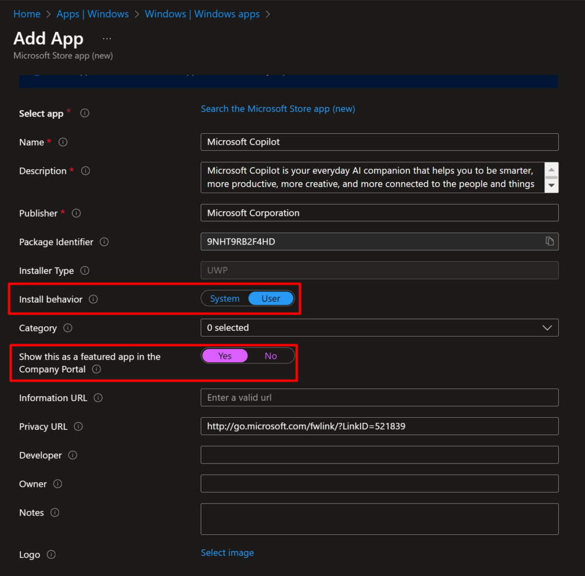Choose Yes for featured app

[x=225, y=356]
